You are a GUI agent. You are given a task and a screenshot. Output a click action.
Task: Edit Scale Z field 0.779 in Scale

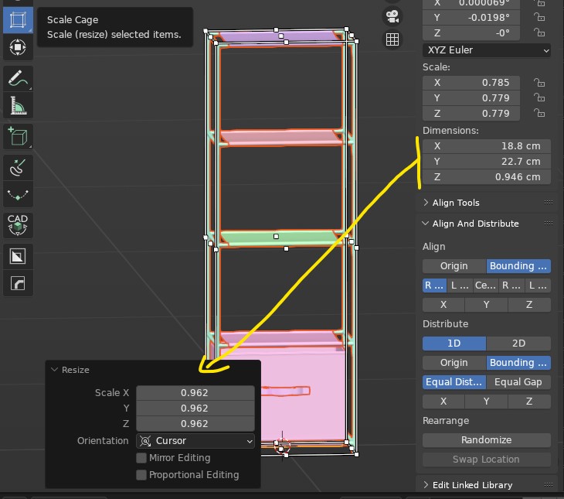[x=471, y=114]
